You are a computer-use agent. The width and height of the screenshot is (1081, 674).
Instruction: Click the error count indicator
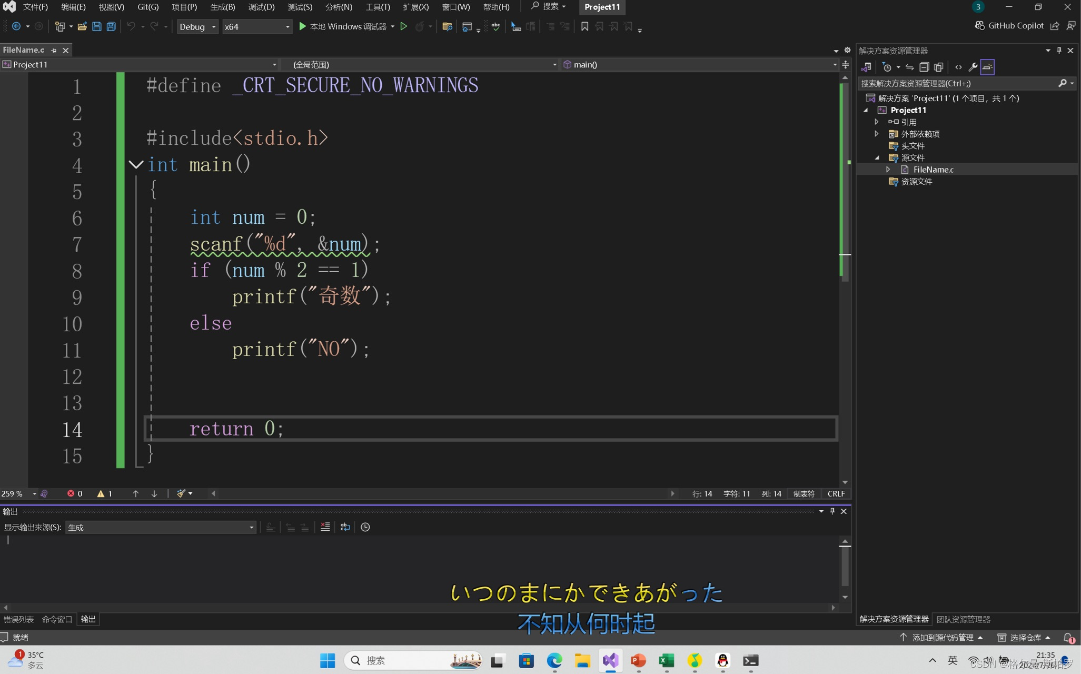click(x=75, y=493)
